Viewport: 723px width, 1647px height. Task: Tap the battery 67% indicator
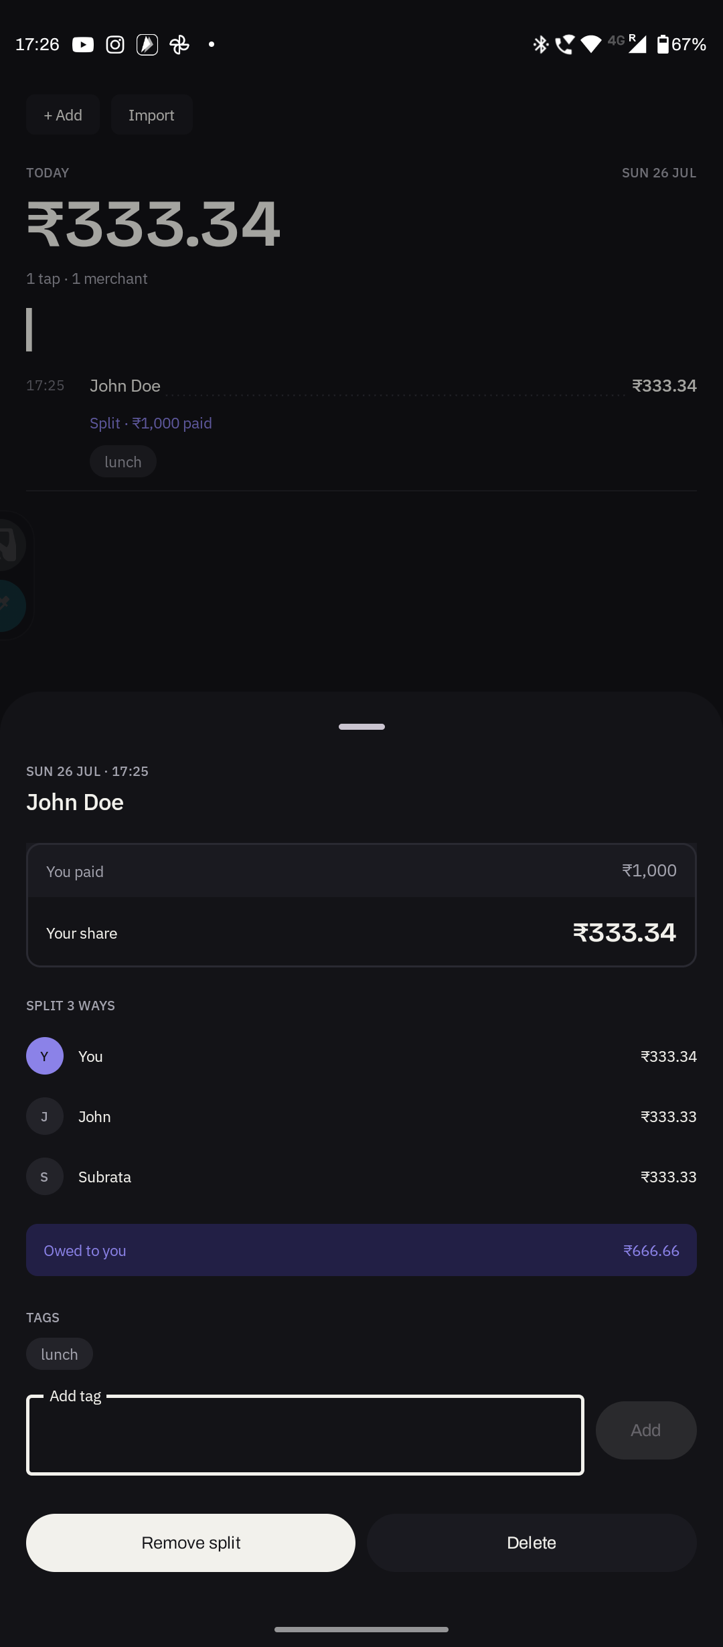pos(681,45)
